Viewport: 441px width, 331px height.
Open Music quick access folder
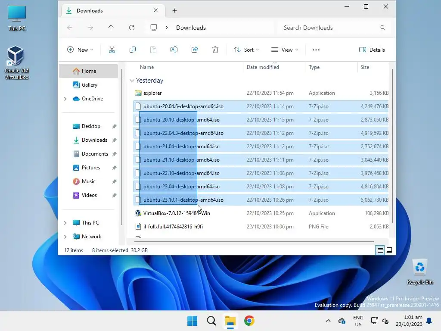(x=89, y=181)
